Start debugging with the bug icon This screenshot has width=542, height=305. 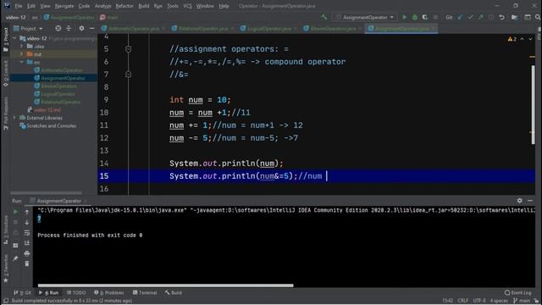click(415, 17)
